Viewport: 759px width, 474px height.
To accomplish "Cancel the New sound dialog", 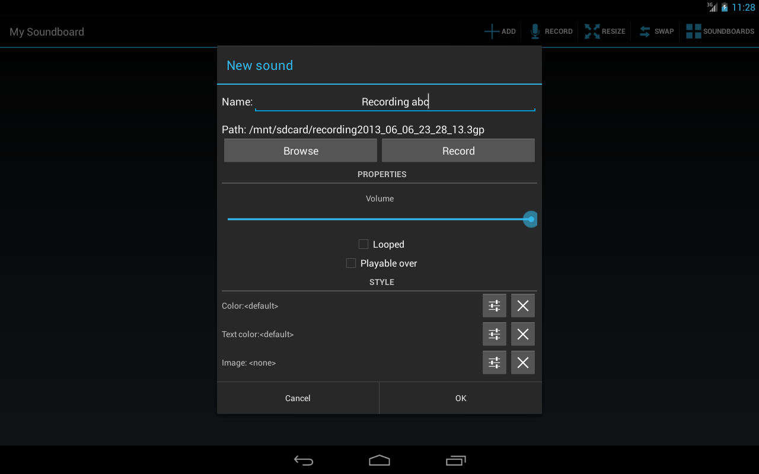I will (298, 398).
